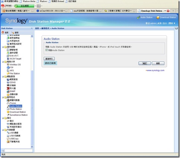Collapse the file sharing folder above Win/Mac OS
The width and height of the screenshot is (180, 158).
coord(3,62)
